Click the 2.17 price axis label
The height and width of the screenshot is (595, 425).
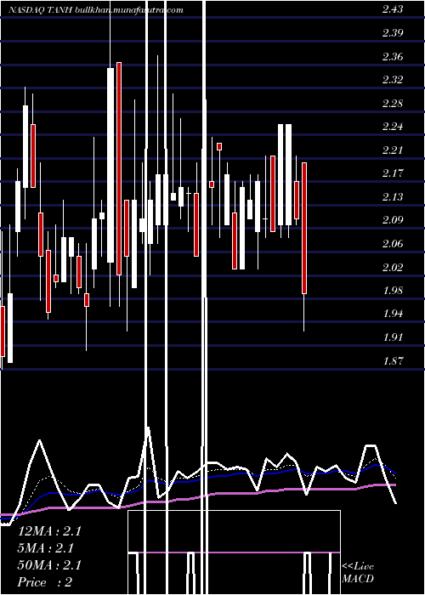393,173
